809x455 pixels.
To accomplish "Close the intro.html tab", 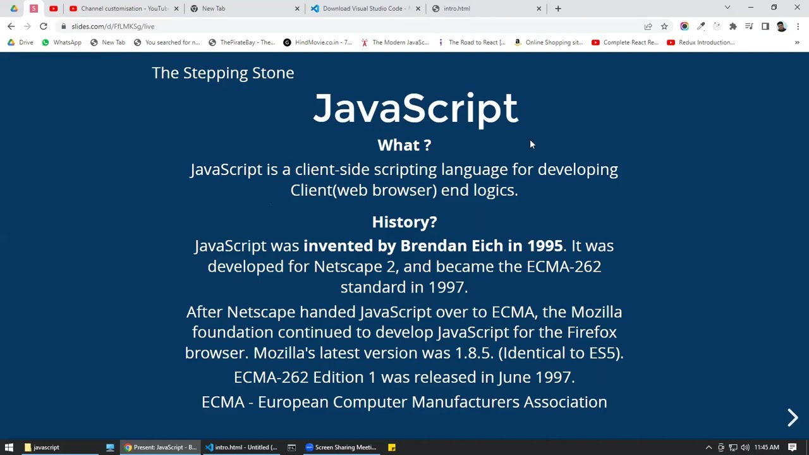I will click(538, 8).
